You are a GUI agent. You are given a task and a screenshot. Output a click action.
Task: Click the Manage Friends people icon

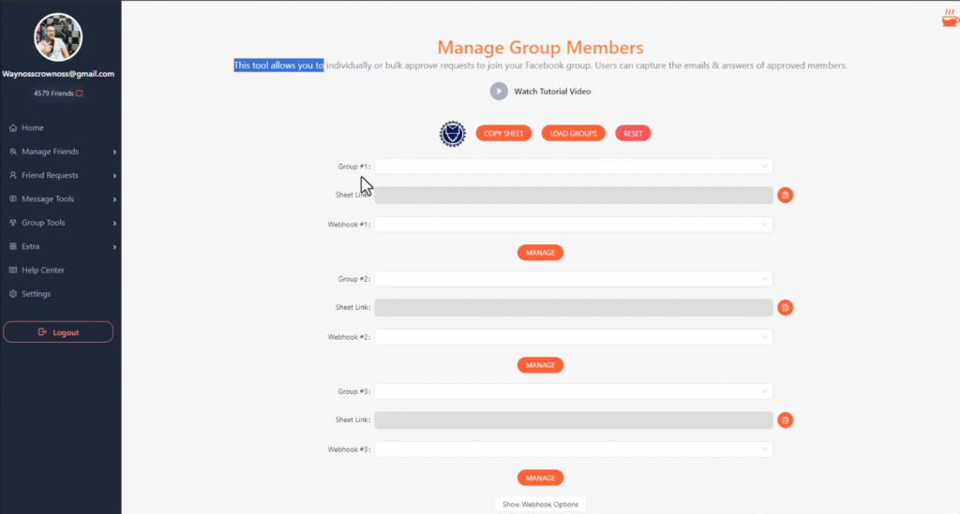[x=13, y=152]
